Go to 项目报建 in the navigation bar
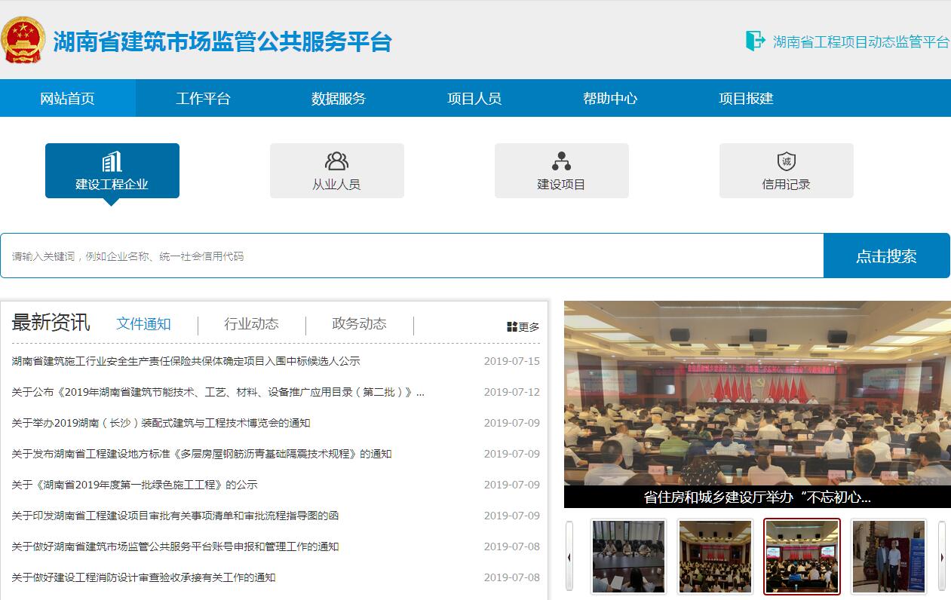 (746, 98)
